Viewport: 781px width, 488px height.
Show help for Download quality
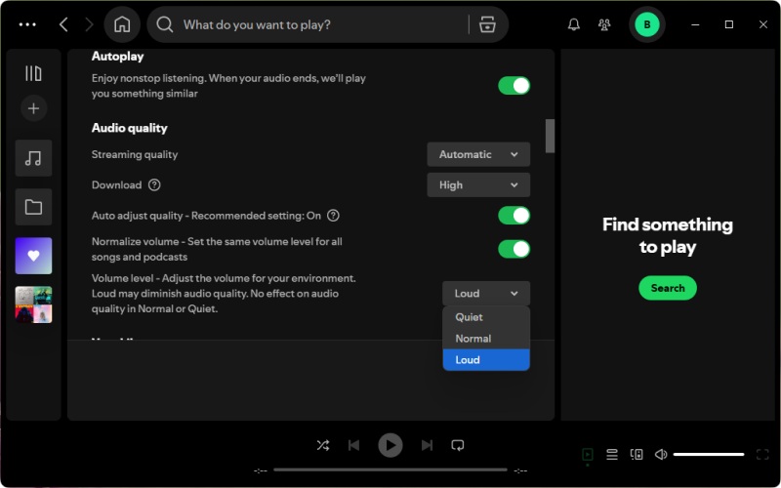pos(154,184)
